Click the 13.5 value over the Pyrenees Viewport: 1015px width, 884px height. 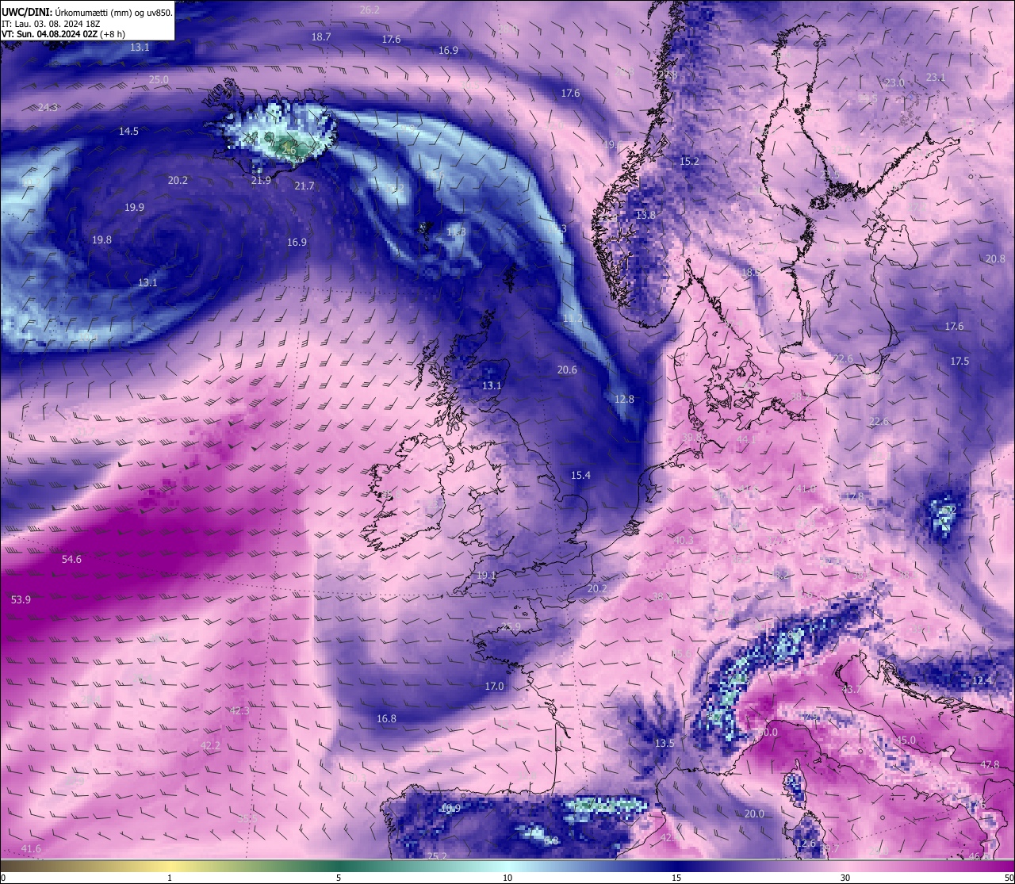(x=665, y=743)
